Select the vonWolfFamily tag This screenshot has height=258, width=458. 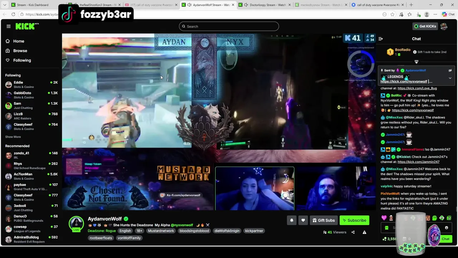pyautogui.click(x=129, y=238)
